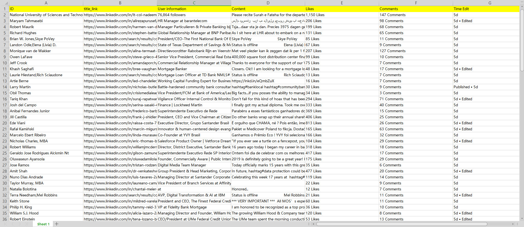Select the 'Taylor Murray, MBA' cell
The width and height of the screenshot is (524, 227).
[46, 183]
